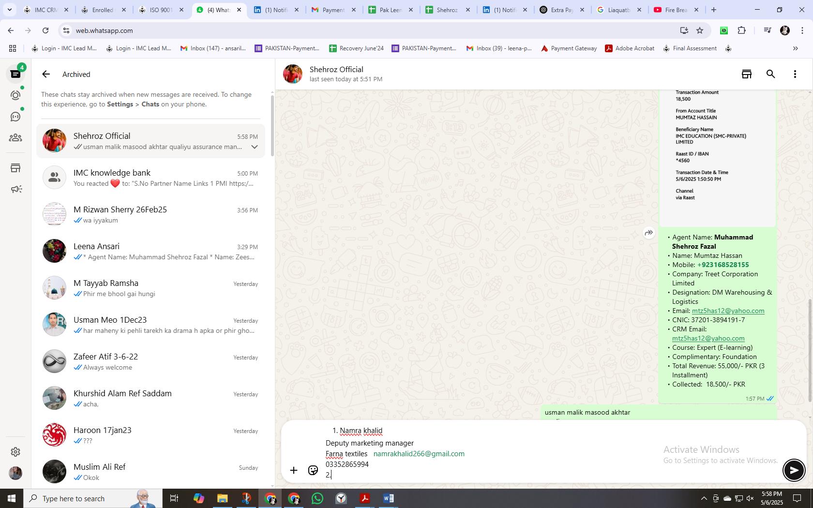813x508 pixels.
Task: Click Shehroz Official profile photo in header
Action: pos(293,74)
